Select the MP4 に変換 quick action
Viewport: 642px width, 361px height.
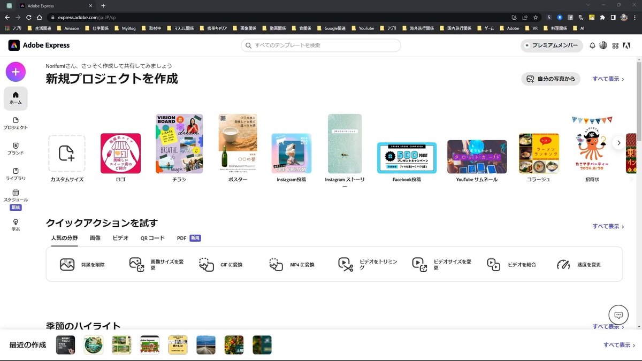click(292, 264)
